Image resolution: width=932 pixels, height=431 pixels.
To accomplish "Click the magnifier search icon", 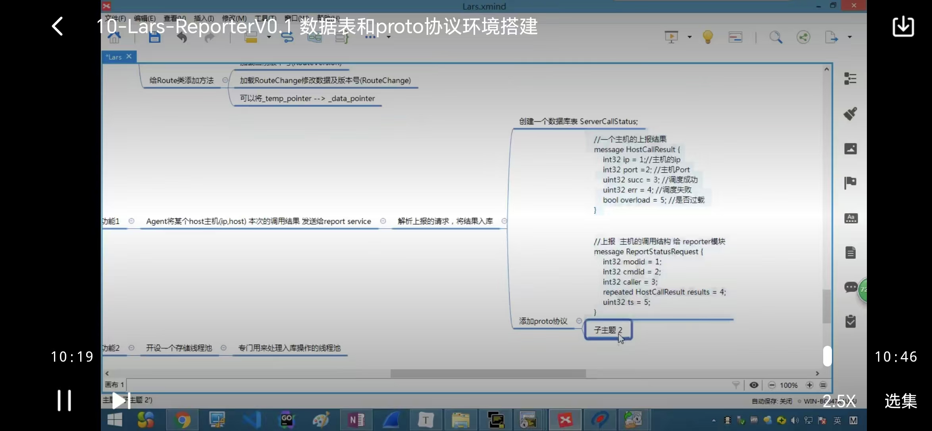I will tap(776, 37).
